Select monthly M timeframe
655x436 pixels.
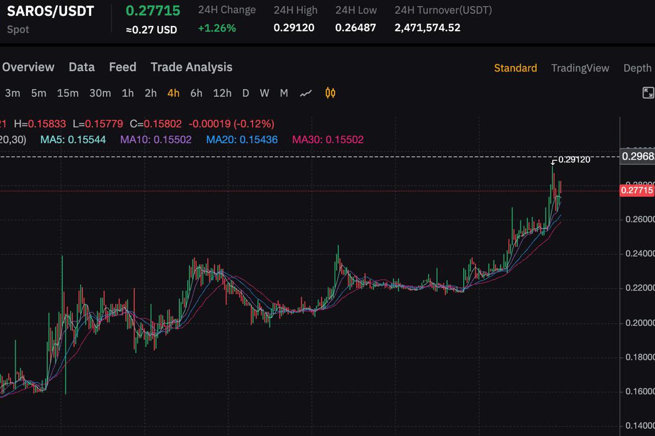pyautogui.click(x=284, y=93)
